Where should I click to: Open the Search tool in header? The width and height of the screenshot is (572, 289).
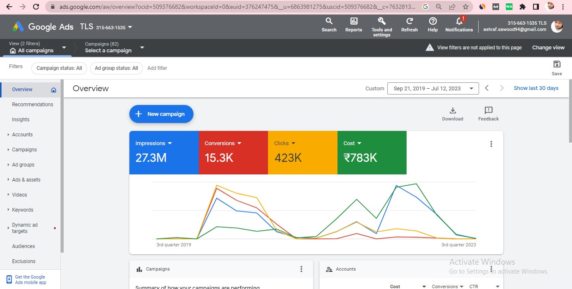pyautogui.click(x=329, y=24)
